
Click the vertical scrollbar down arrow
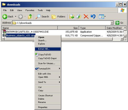[x=125, y=36]
